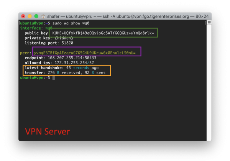Minimize the terminal with yellow button
230x161 pixels.
(x=30, y=16)
